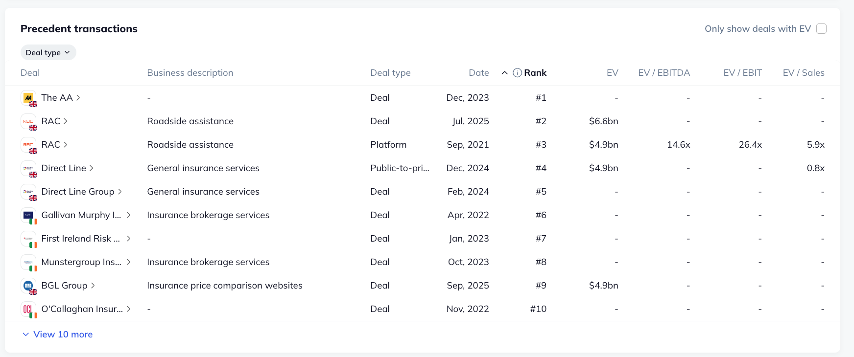This screenshot has width=854, height=357.
Task: Sort by the Business description column header
Action: (190, 73)
